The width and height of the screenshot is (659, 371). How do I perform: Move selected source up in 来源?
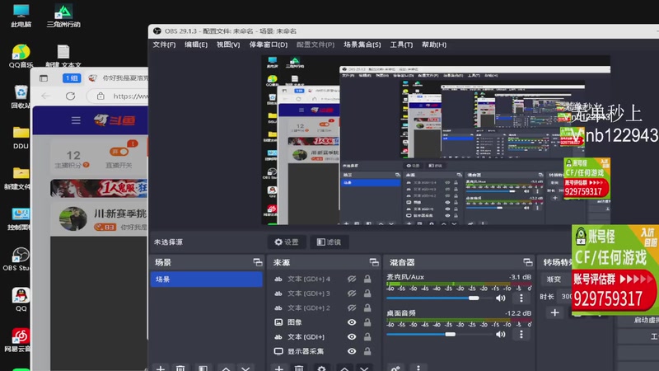pos(344,369)
